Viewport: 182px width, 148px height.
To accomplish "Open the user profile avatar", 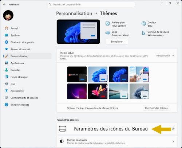I will [8, 15].
